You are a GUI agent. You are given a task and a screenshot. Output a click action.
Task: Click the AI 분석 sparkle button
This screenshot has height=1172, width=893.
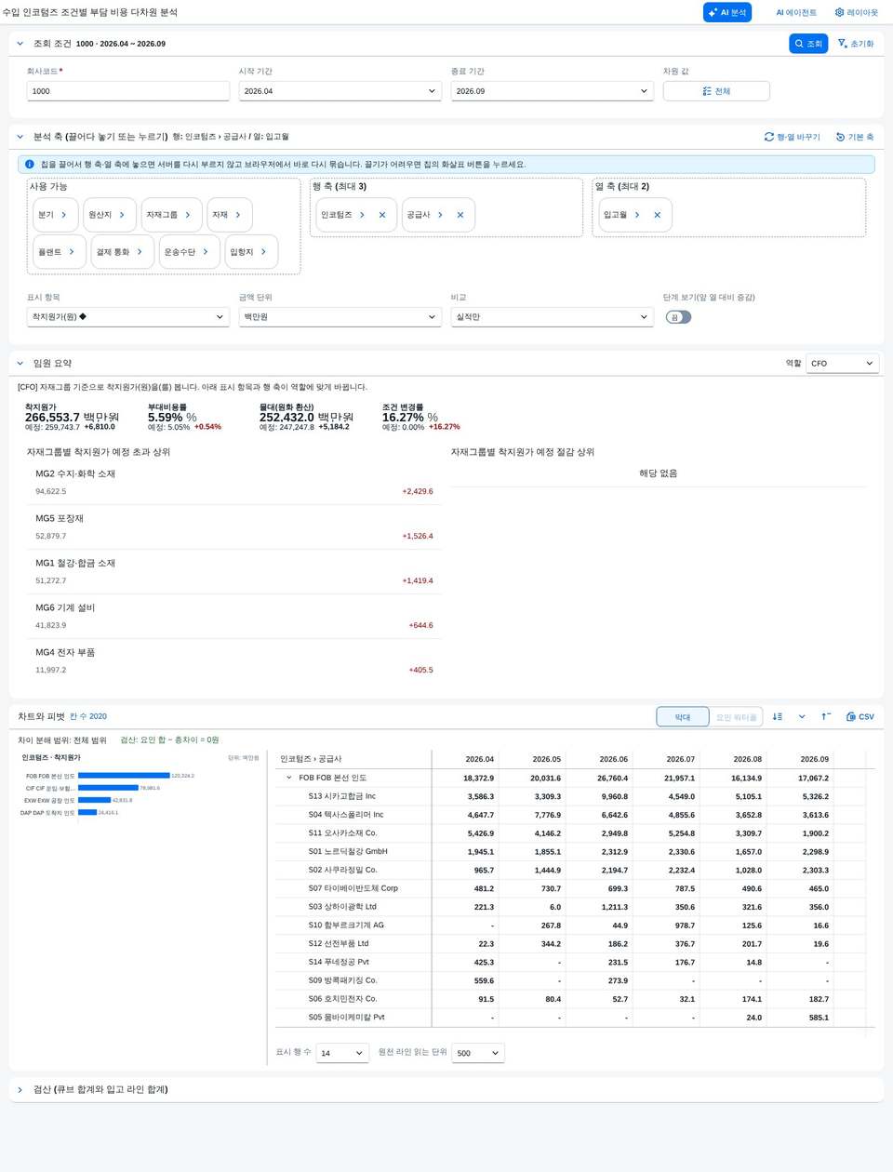[726, 12]
